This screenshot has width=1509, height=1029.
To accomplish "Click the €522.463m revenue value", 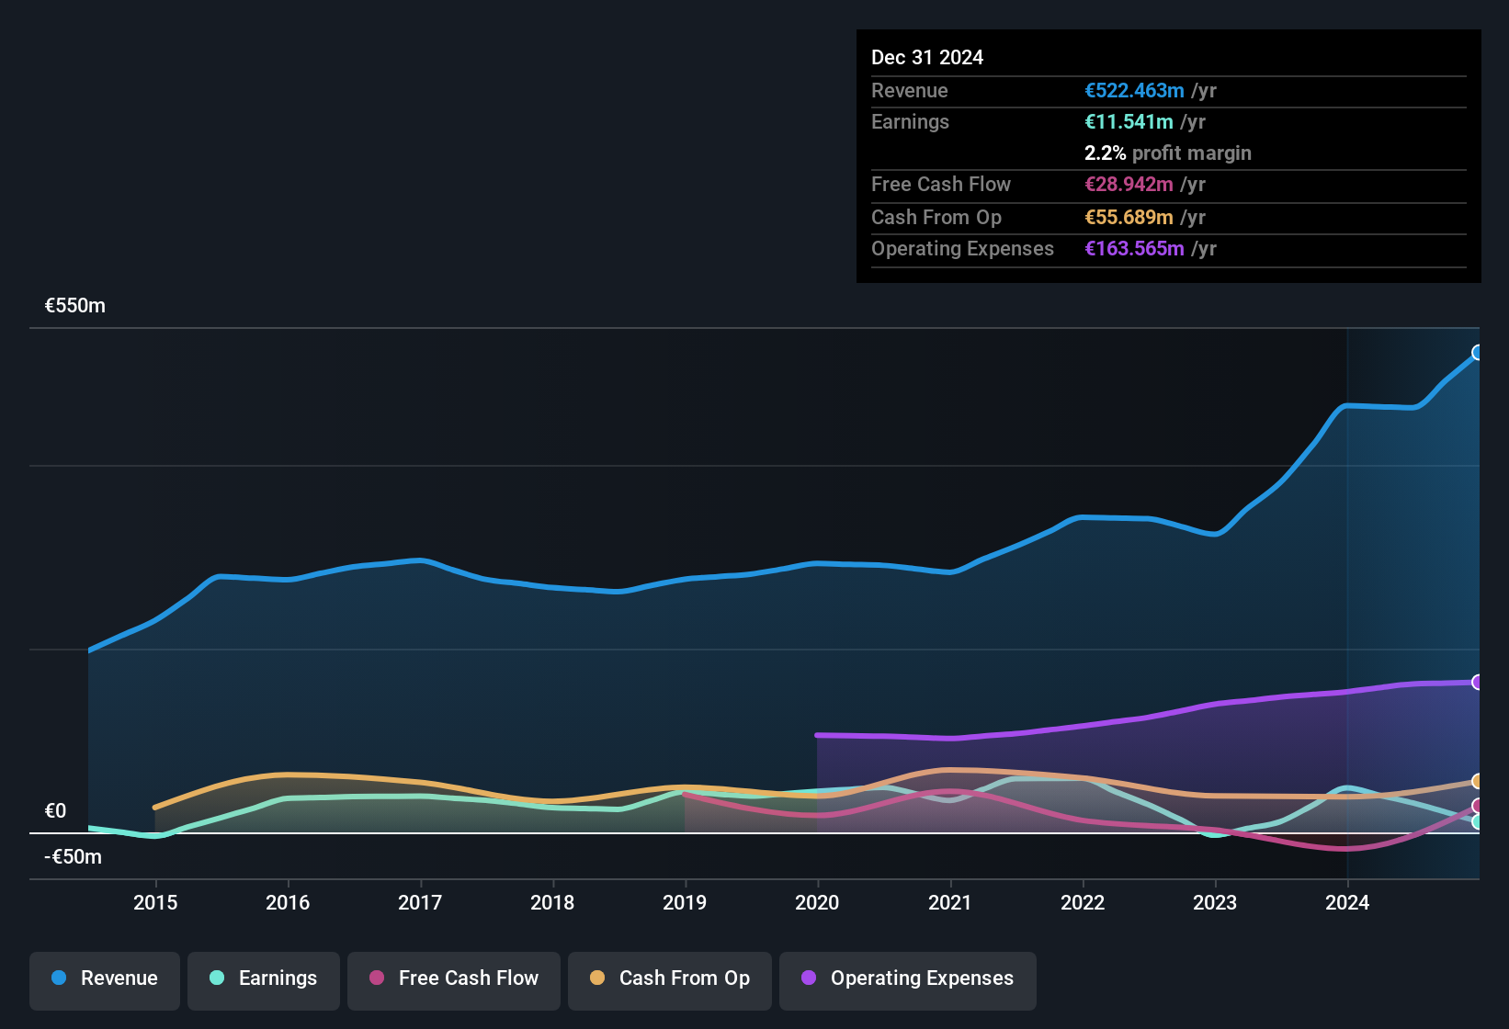I will point(1132,91).
